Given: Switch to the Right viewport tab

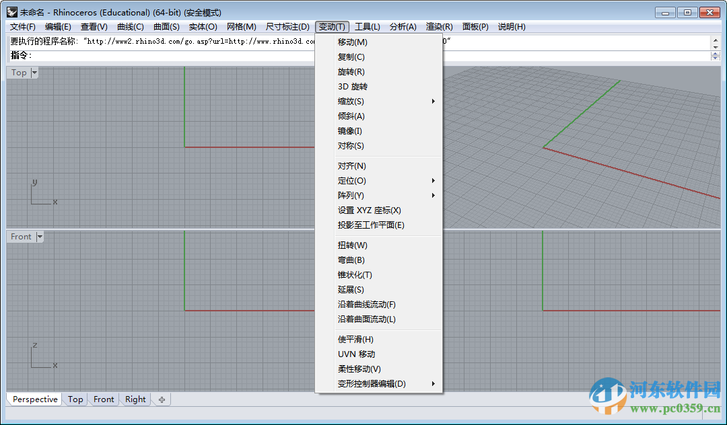Looking at the screenshot, I should (x=135, y=399).
